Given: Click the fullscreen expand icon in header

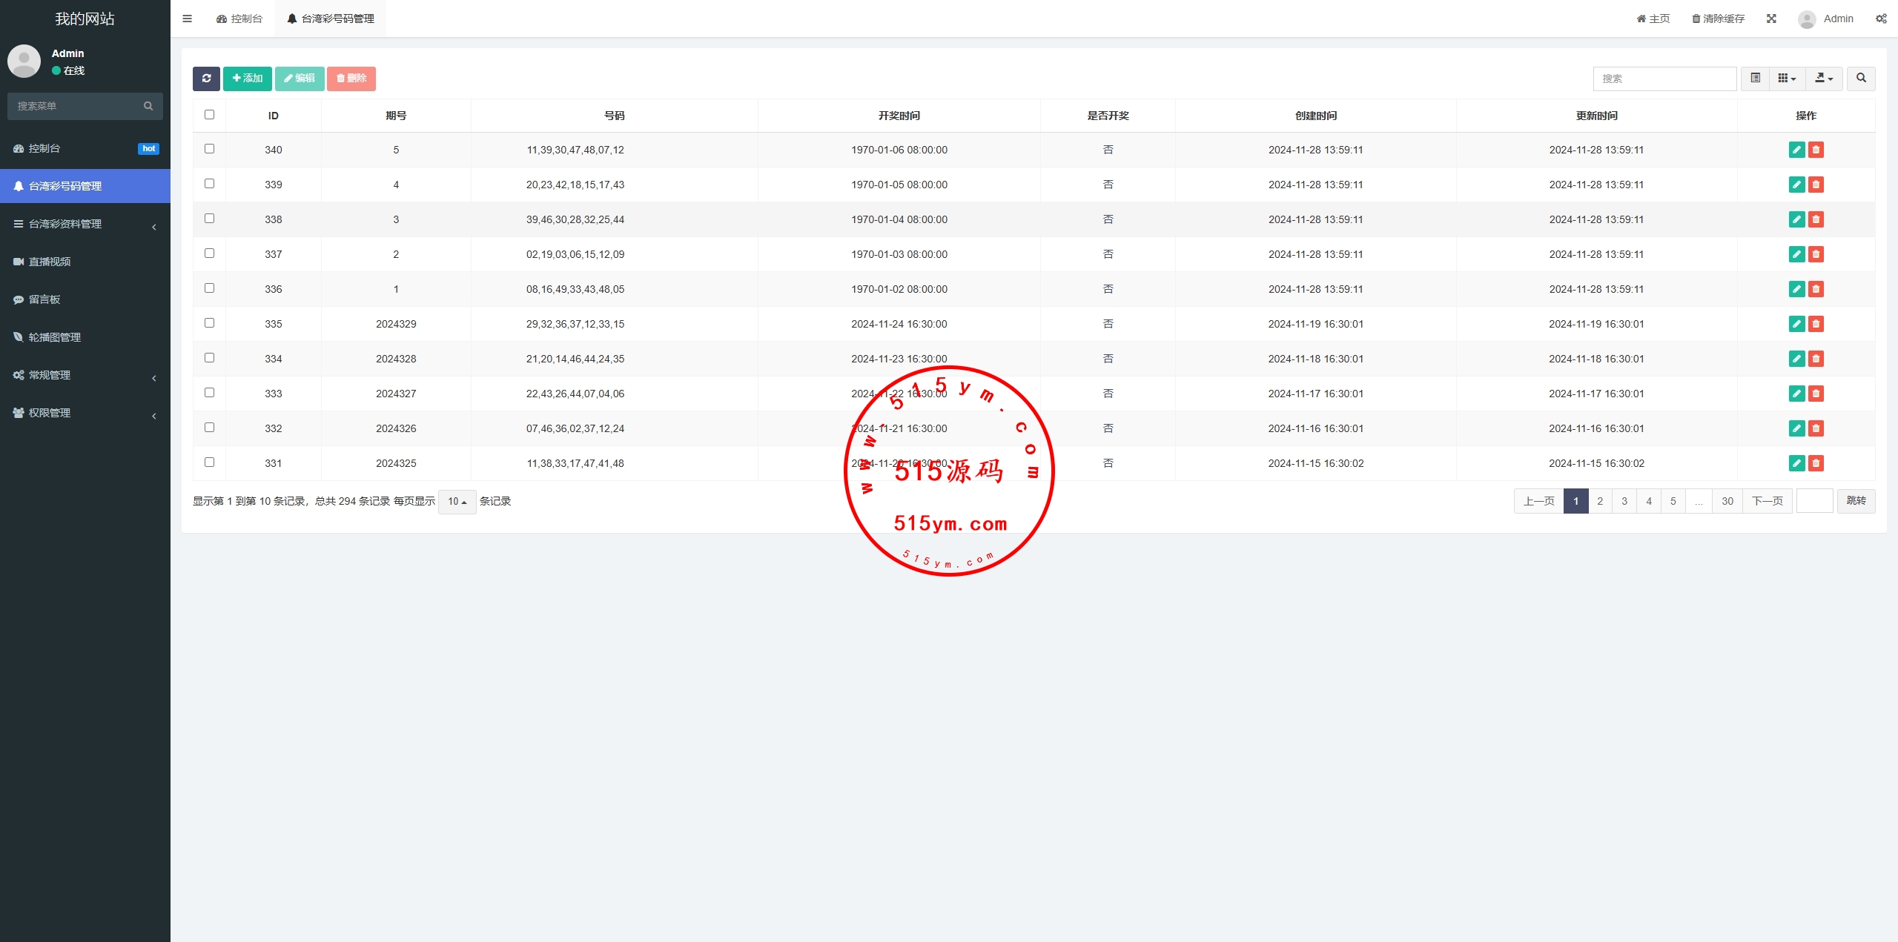Looking at the screenshot, I should pos(1771,19).
